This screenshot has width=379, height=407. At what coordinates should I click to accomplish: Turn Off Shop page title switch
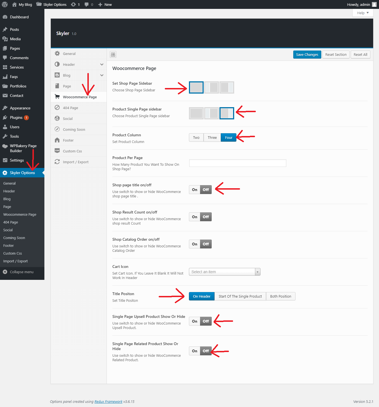pos(206,190)
